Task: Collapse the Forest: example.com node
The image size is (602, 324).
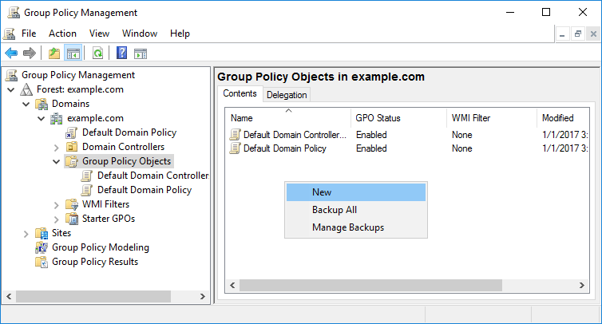Action: (x=10, y=90)
